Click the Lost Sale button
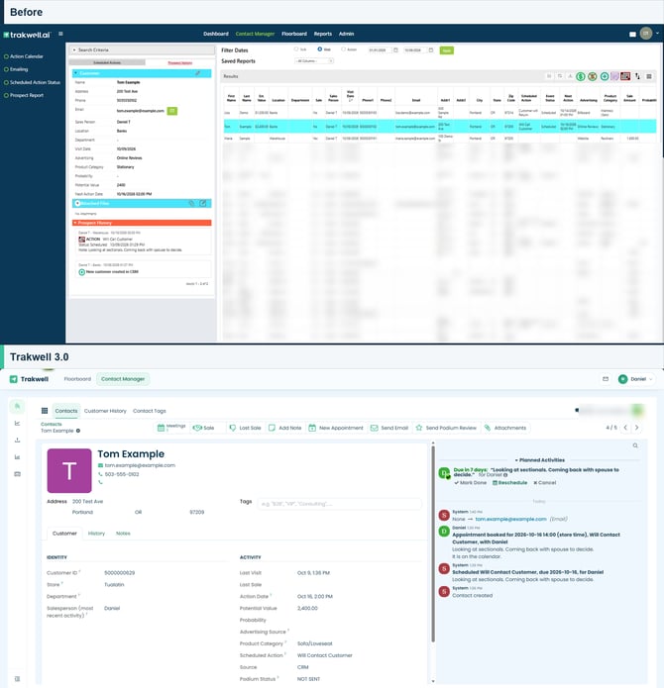The width and height of the screenshot is (664, 688). point(245,428)
